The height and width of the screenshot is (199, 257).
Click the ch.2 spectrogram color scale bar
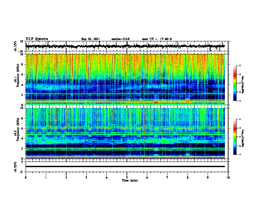pyautogui.click(x=235, y=137)
